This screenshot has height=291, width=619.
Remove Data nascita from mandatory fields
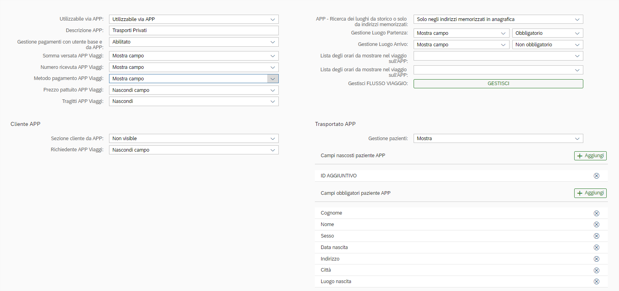[596, 247]
